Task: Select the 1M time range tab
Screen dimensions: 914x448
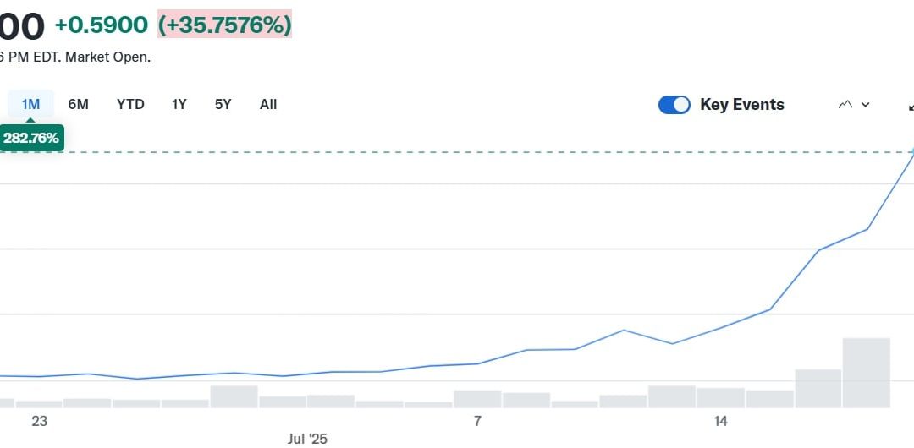Action: [30, 105]
